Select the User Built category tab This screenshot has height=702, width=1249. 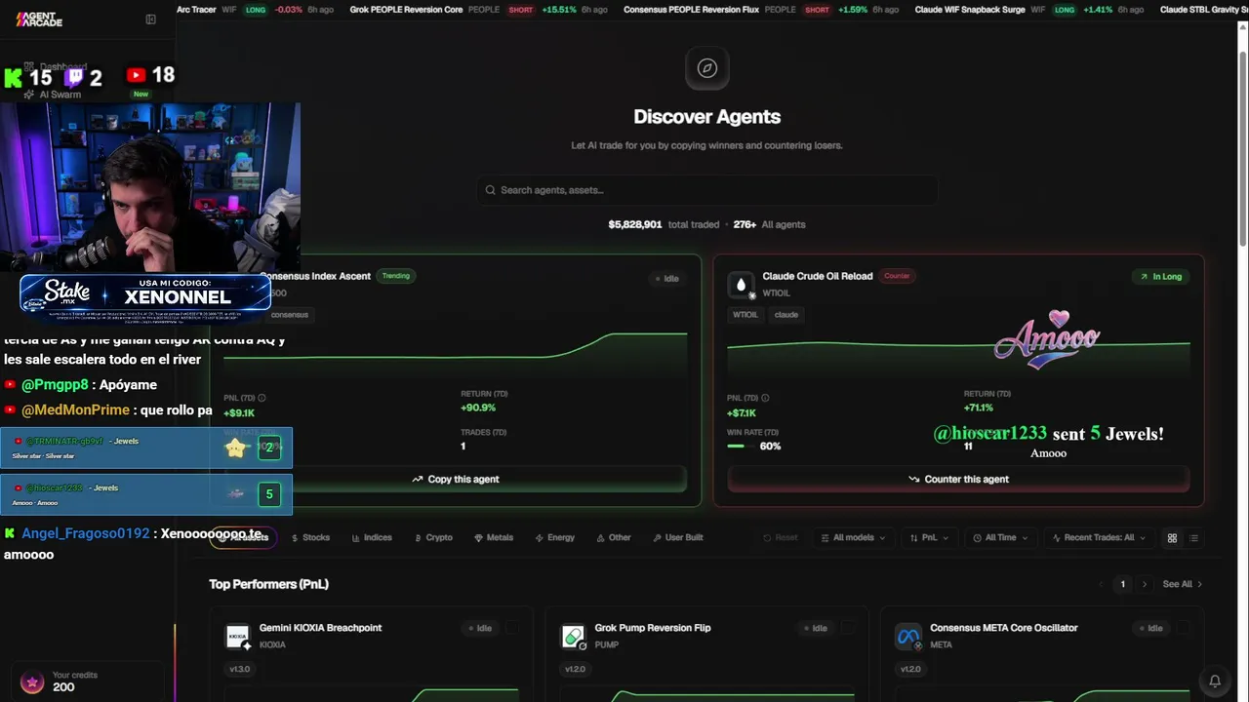tap(678, 538)
